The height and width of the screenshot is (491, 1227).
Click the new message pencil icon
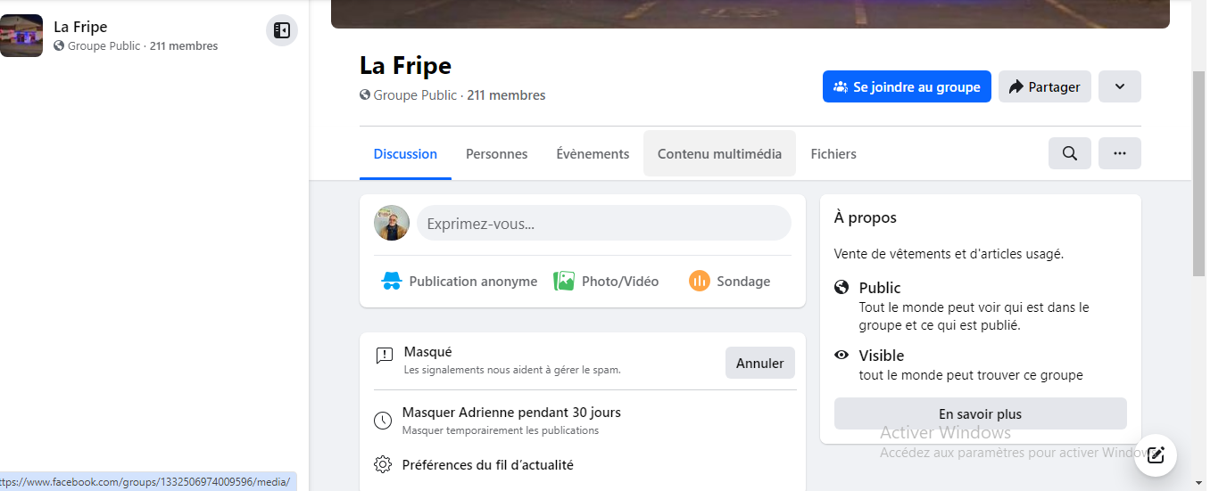click(x=1156, y=455)
